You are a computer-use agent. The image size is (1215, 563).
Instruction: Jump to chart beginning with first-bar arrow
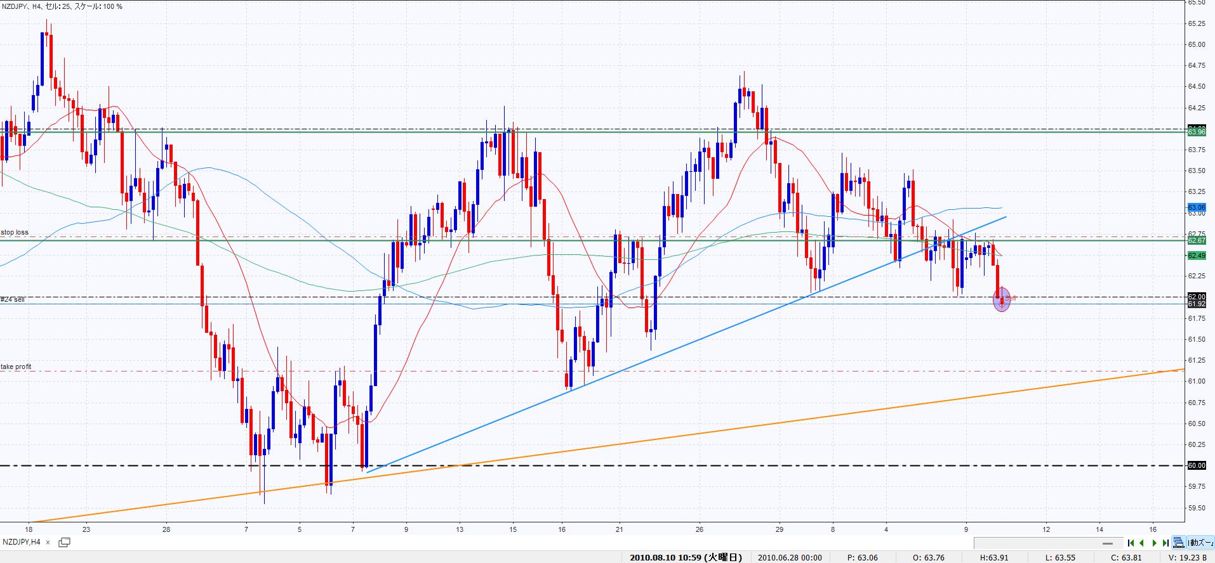(1131, 543)
